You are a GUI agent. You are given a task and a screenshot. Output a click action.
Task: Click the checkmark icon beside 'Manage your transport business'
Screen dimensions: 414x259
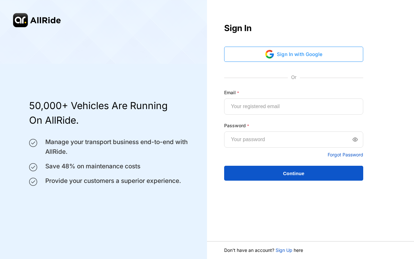pyautogui.click(x=33, y=143)
